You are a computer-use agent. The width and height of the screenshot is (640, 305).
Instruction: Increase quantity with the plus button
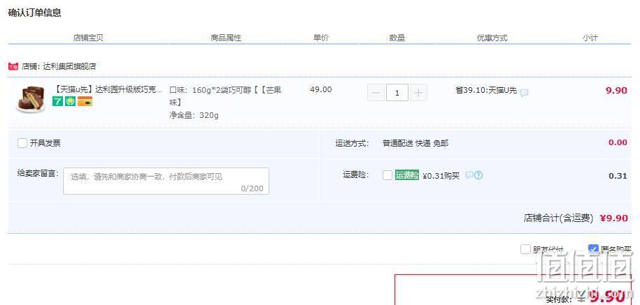(x=418, y=94)
